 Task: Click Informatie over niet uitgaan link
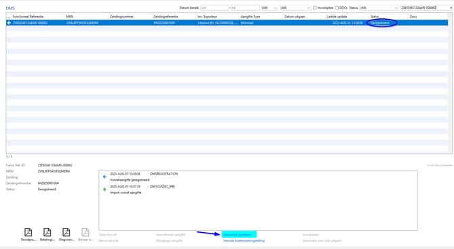[x=322, y=241]
